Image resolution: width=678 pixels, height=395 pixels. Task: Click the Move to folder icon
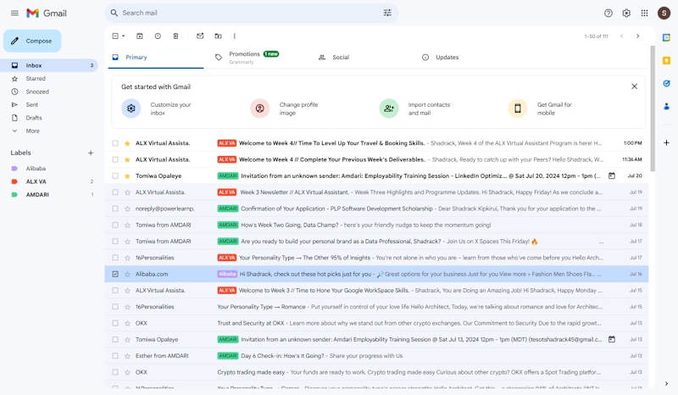tap(218, 36)
